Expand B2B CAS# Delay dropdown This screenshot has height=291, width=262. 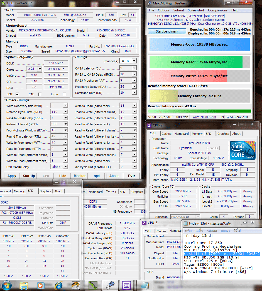point(65,167)
